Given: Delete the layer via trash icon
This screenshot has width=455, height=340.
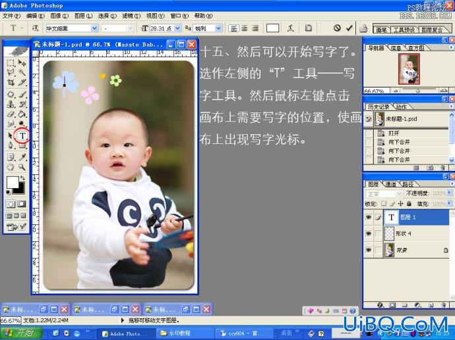Looking at the screenshot, I should [443, 305].
